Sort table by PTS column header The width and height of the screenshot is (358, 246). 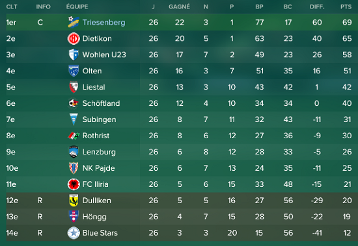pos(346,7)
